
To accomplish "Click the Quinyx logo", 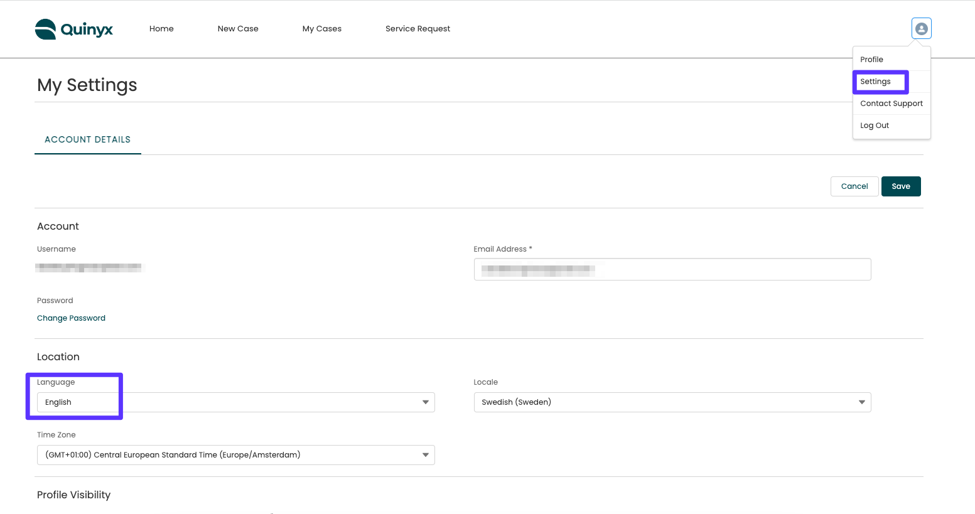I will (74, 29).
